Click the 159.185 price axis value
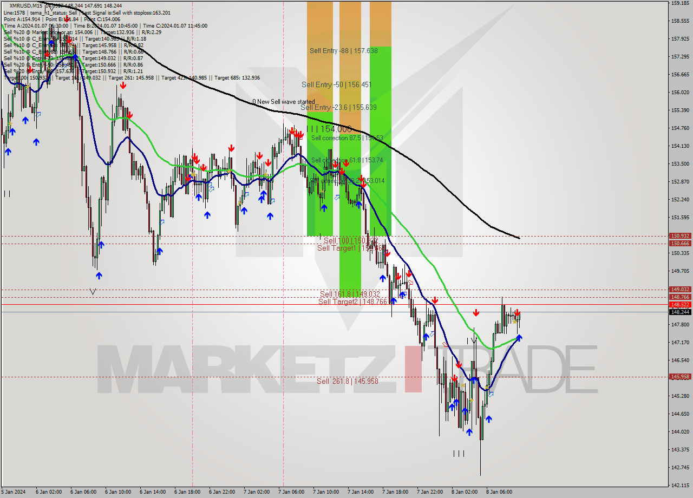Screen dimensions: 693x498 680,3
